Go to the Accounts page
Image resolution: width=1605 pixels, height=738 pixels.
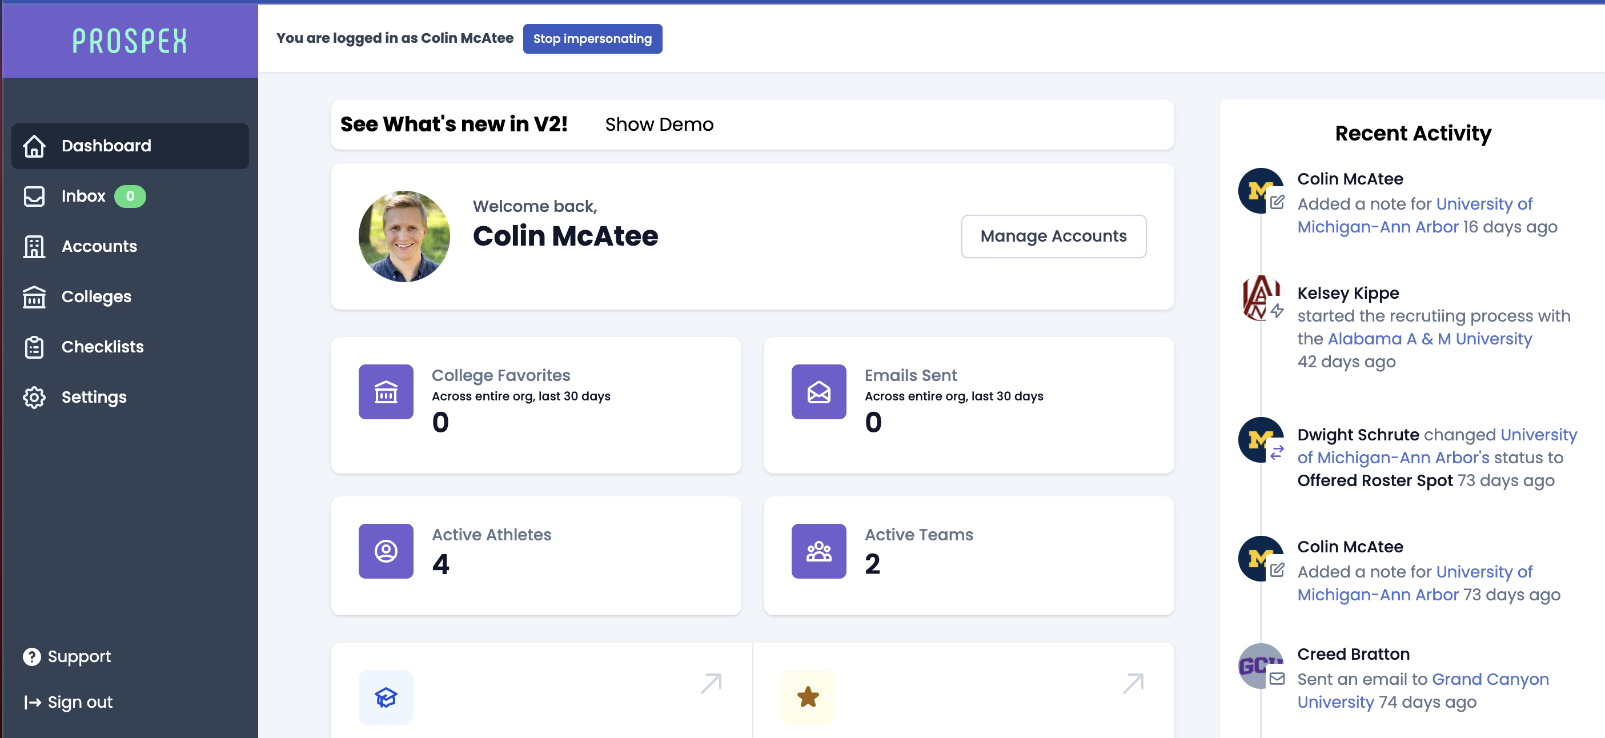99,246
